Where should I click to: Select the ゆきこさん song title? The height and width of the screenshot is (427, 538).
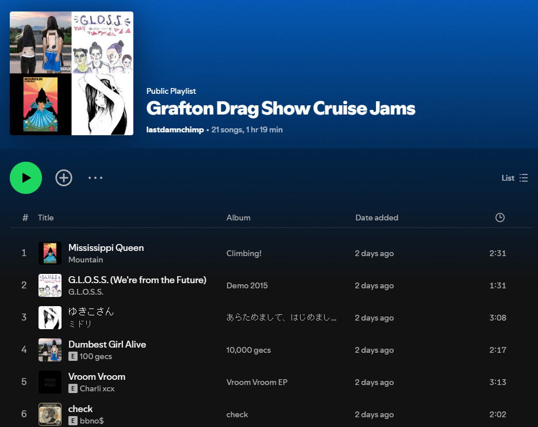coord(91,311)
